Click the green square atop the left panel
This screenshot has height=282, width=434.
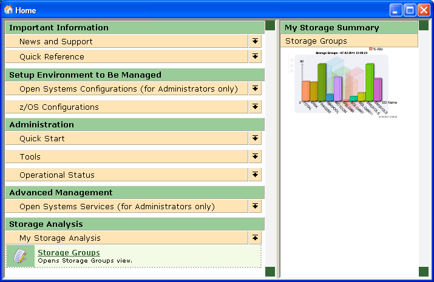[x=270, y=25]
